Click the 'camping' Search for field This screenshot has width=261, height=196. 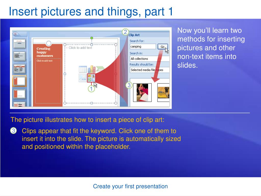pyautogui.click(x=143, y=46)
